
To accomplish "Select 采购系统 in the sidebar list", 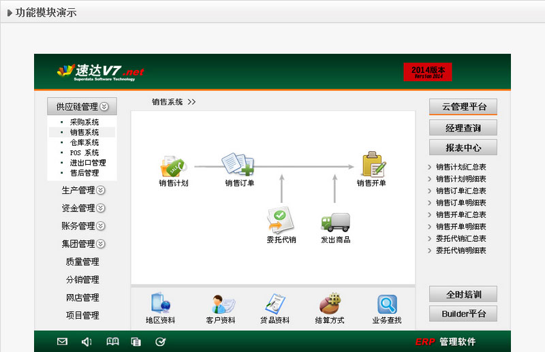I will click(84, 122).
